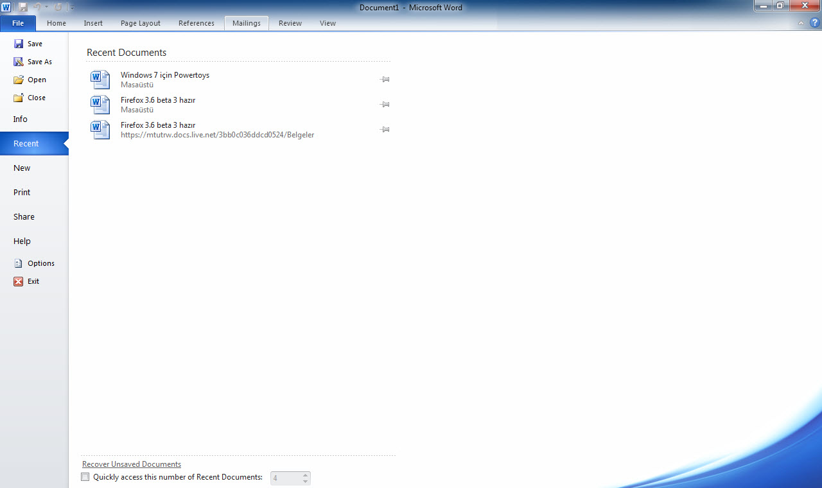The width and height of the screenshot is (822, 488).
Task: Collapse the ribbon with the chevron arrow
Action: pyautogui.click(x=801, y=23)
